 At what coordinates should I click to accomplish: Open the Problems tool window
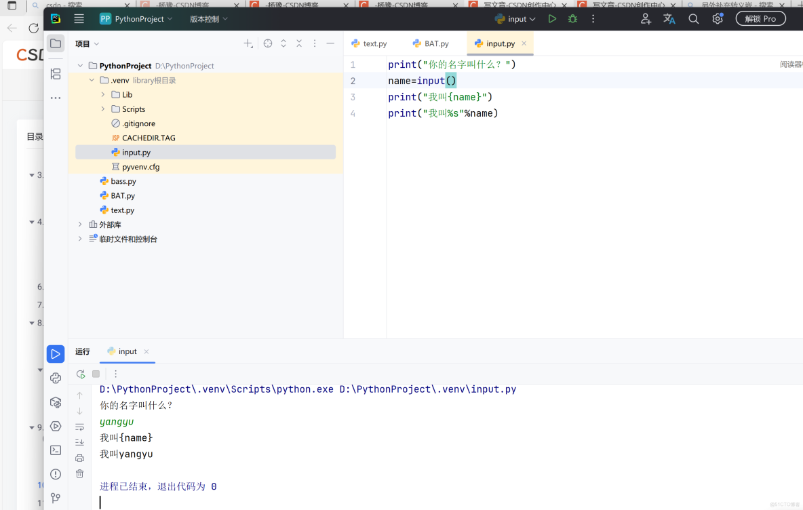(x=56, y=473)
